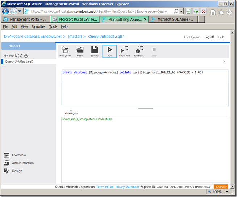Open the View menu
The width and height of the screenshot is (237, 197).
pos(24,26)
